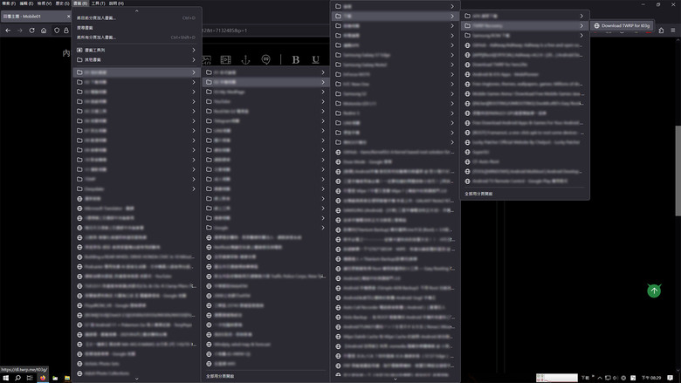Open the taskbar clock showing 下午 08:29
The image size is (681, 383).
coord(651,378)
